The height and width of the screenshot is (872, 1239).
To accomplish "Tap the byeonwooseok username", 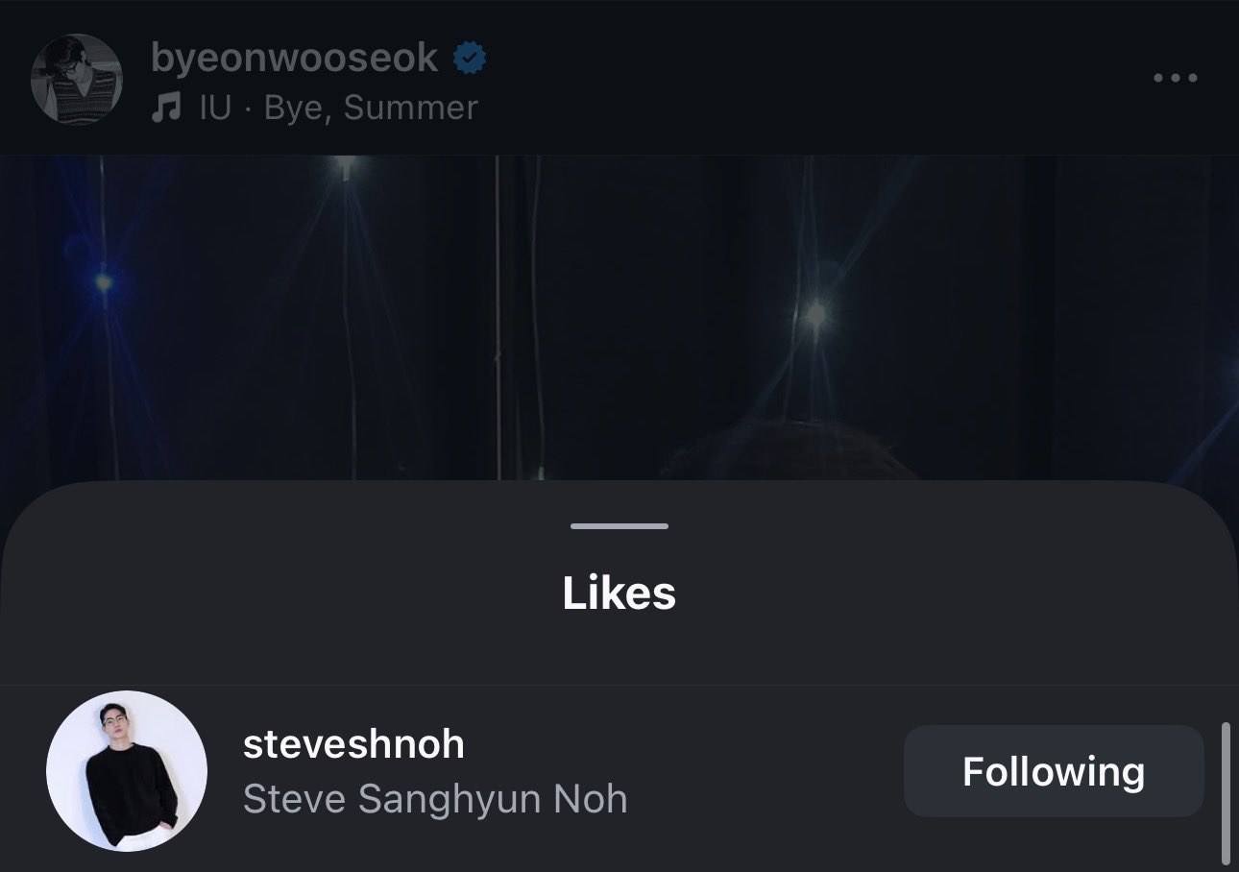I will pos(294,58).
